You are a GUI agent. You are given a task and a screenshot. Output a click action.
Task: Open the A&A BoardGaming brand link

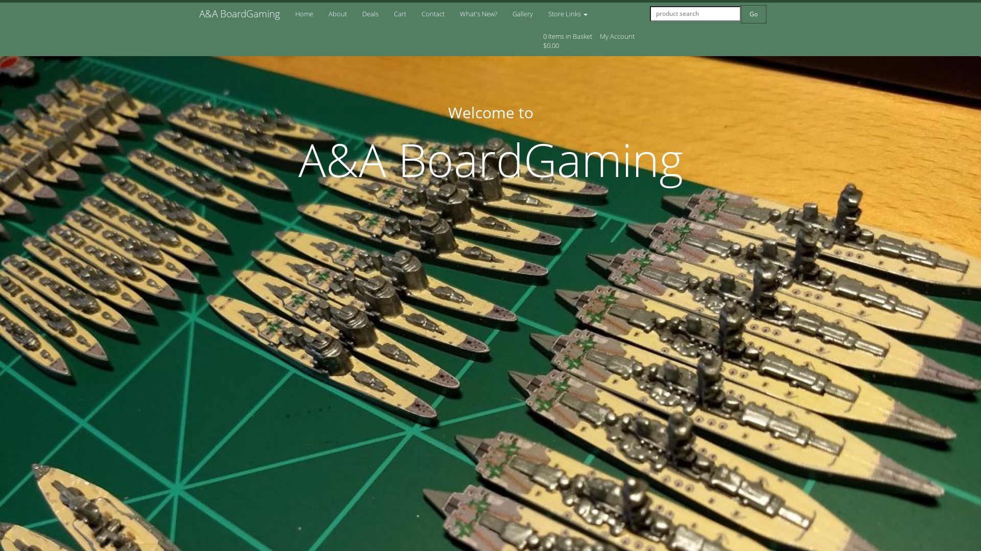click(239, 14)
